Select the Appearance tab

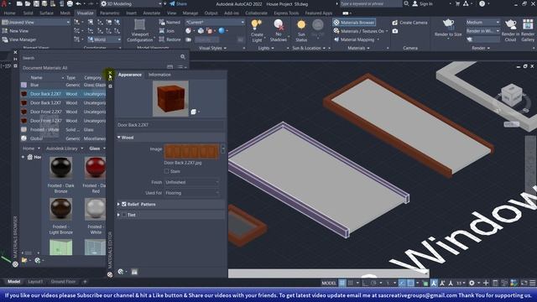130,75
